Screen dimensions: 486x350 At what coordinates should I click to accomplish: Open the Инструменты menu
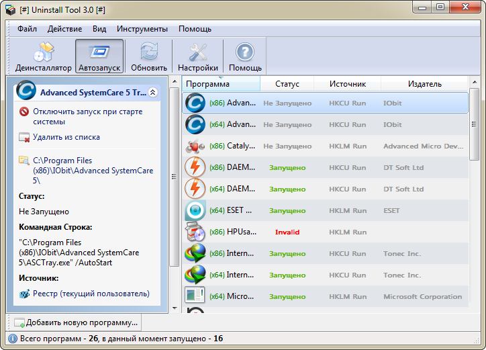click(x=142, y=29)
